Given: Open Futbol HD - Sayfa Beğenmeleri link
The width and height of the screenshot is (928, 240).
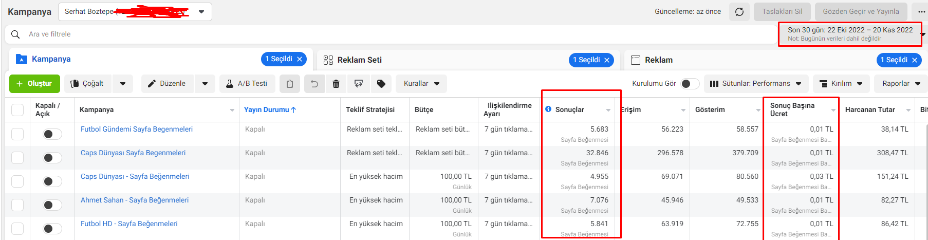Looking at the screenshot, I should tap(129, 224).
